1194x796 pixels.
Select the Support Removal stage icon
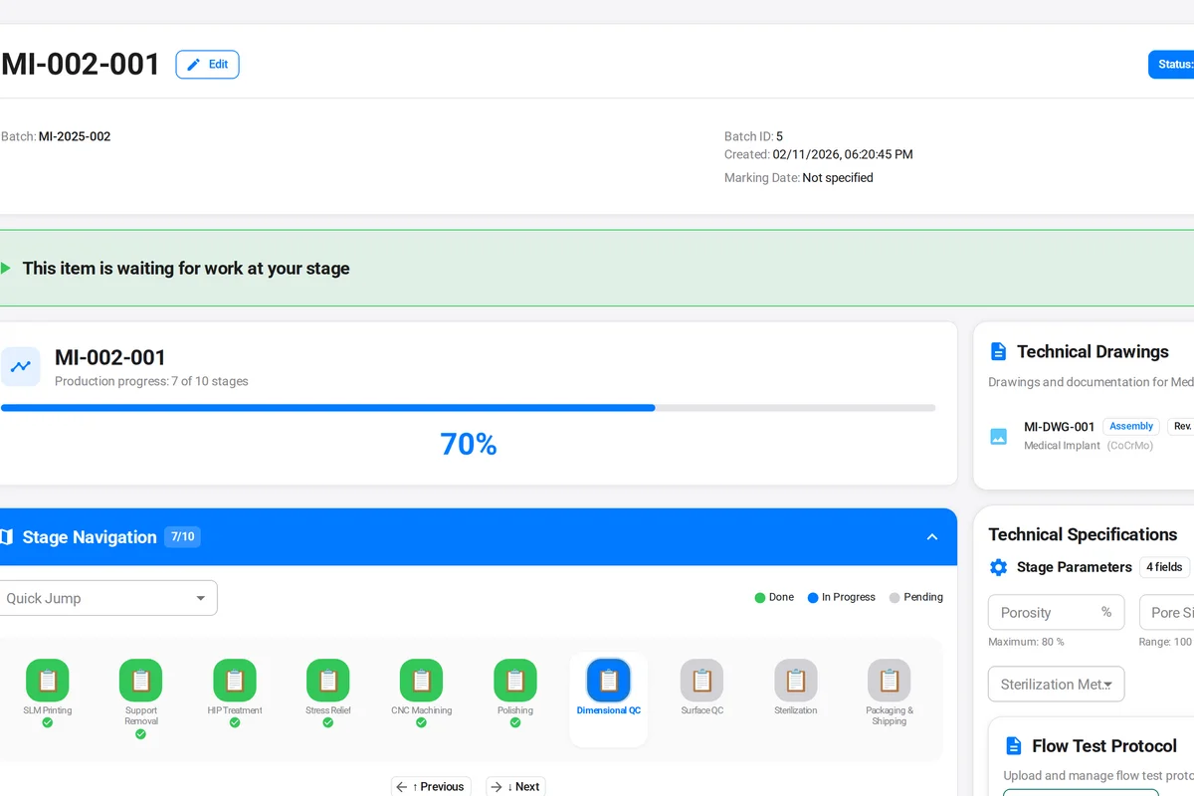pyautogui.click(x=140, y=681)
